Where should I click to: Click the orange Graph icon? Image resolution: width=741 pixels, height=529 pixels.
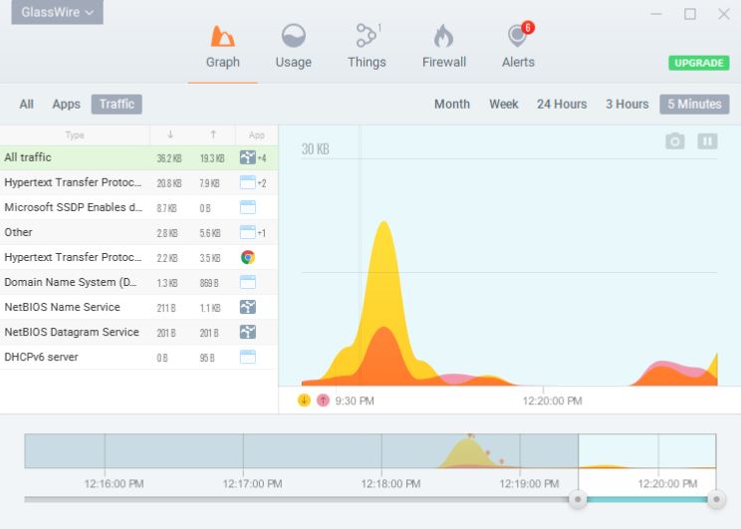pos(222,37)
